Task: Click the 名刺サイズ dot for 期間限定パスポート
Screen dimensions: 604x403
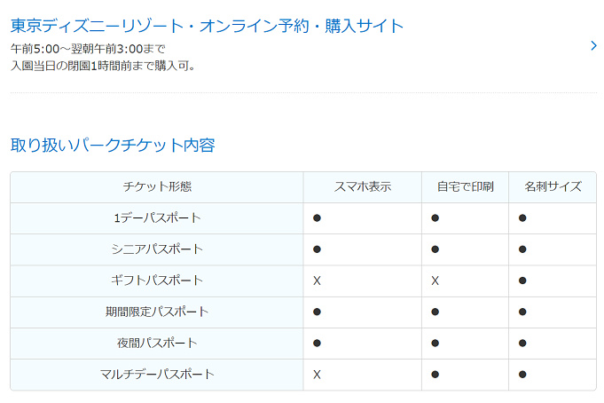Action: 522,312
